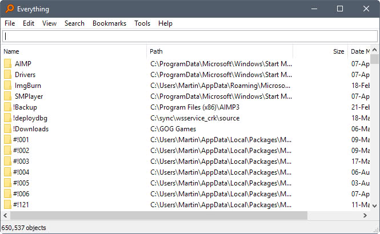Click the Everything magnifier app icon

10,9
